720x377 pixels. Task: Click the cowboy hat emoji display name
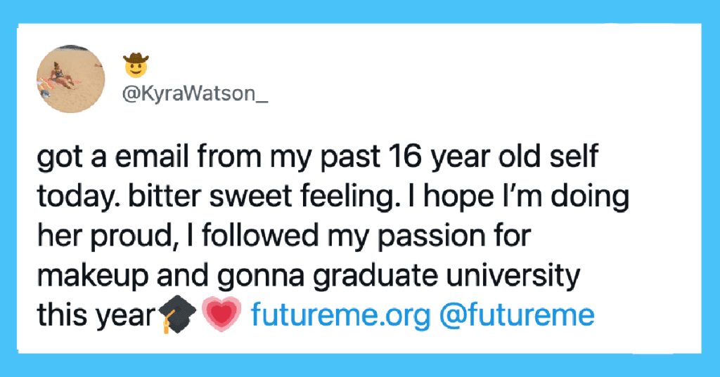[136, 65]
